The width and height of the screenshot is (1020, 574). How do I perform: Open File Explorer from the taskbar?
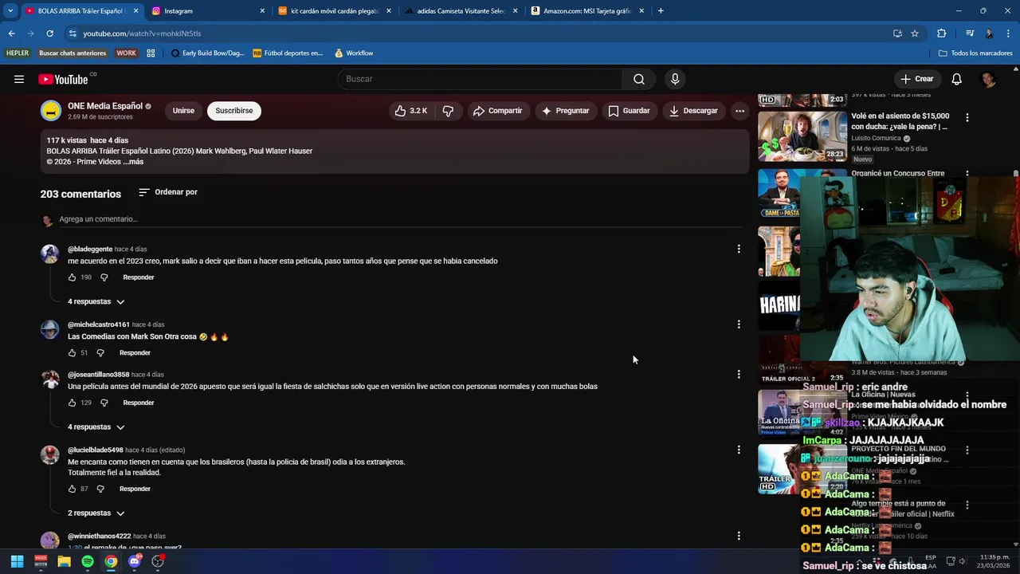[64, 561]
